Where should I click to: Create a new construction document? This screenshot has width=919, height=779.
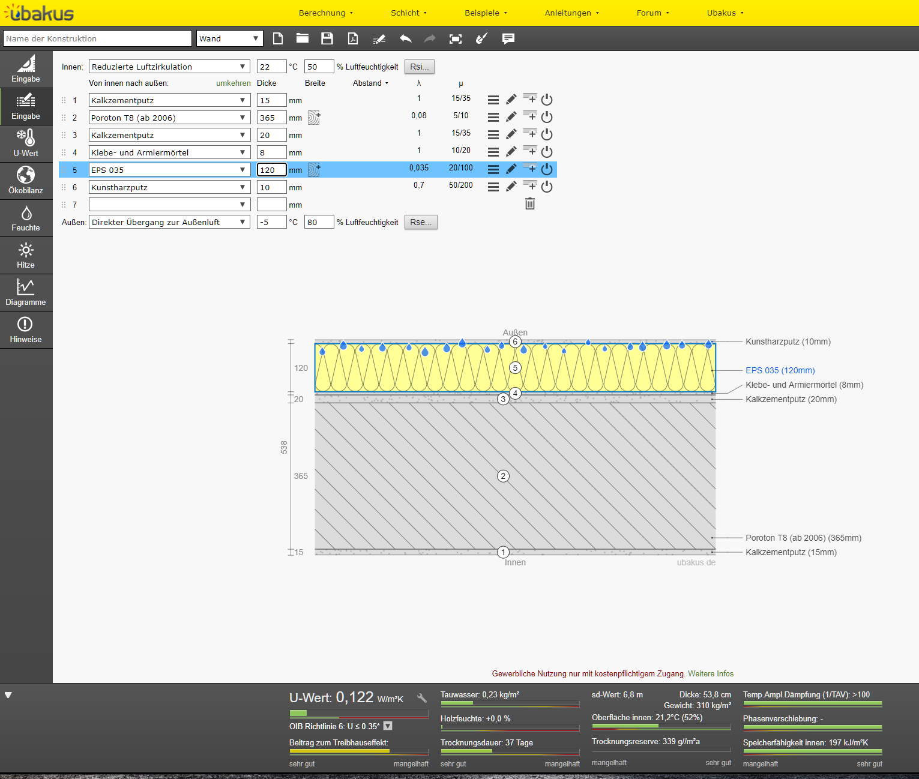tap(278, 38)
